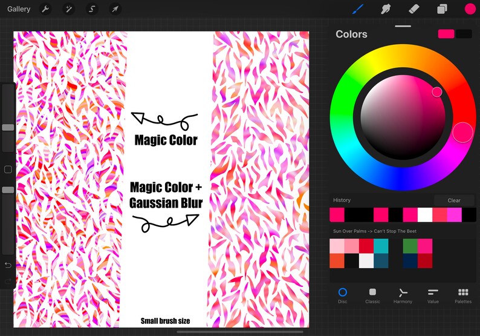Screen dimensions: 480x336
Task: Select the Selection S-shaped tool
Action: pyautogui.click(x=92, y=9)
